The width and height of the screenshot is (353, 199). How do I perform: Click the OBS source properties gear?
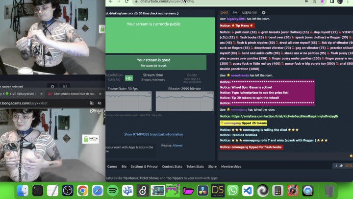point(52,86)
